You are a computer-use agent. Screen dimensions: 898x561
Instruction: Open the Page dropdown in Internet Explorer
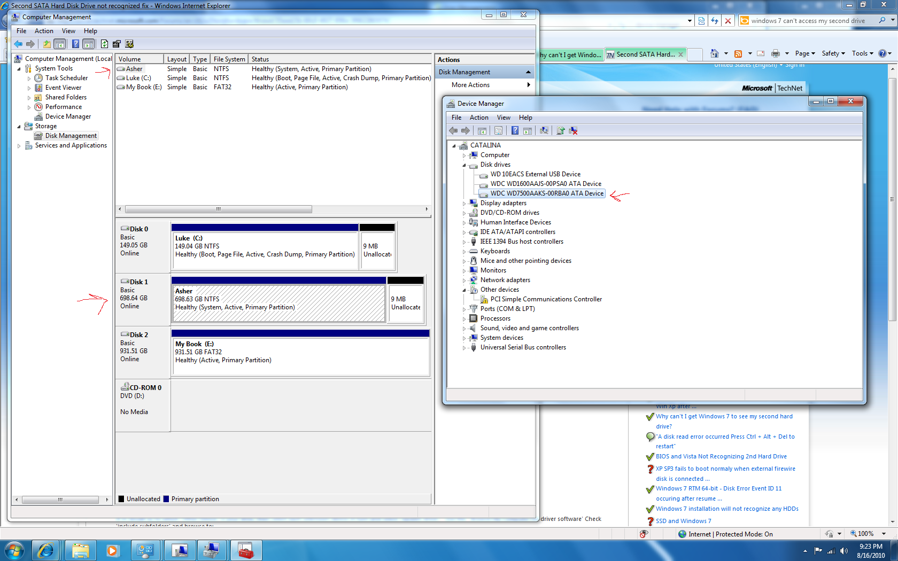pyautogui.click(x=805, y=53)
